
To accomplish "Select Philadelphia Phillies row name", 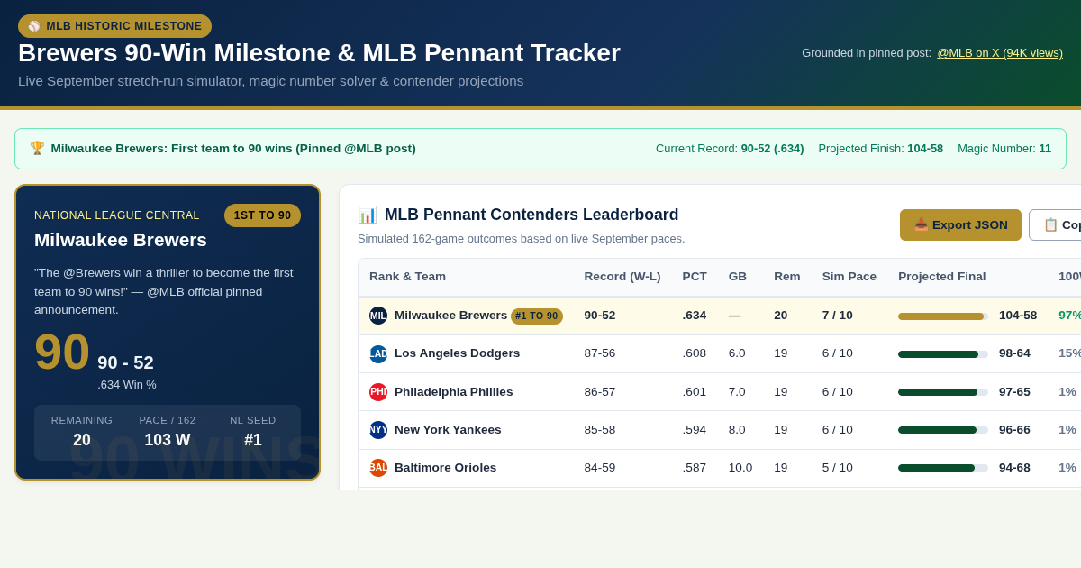I will [x=453, y=392].
